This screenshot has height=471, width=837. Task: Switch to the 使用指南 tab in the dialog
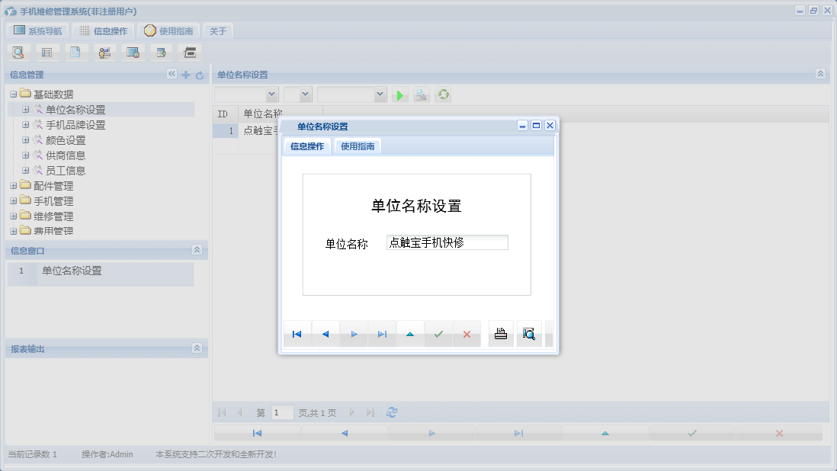pos(358,146)
